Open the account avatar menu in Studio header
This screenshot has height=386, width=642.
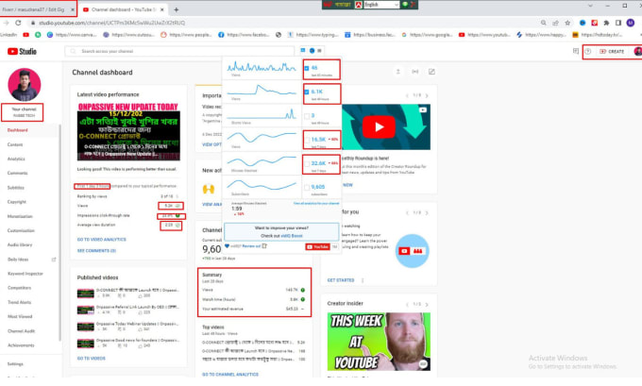[x=638, y=51]
